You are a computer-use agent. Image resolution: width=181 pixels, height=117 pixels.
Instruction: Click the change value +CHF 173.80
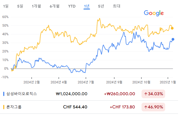pos(122,107)
